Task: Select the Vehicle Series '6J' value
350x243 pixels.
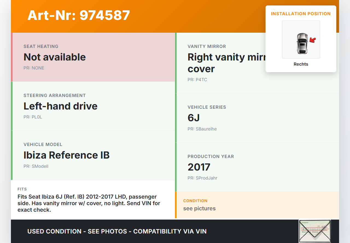Action: coord(194,118)
